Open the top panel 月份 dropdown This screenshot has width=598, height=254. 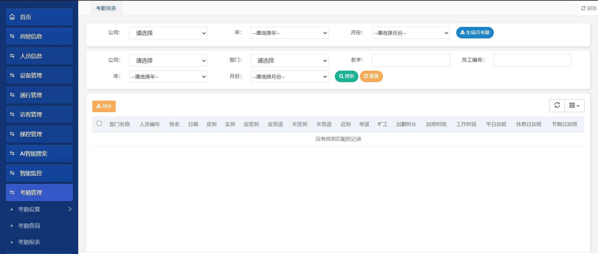click(x=411, y=33)
